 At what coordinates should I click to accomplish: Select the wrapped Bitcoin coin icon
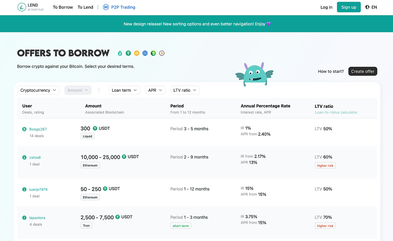tap(162, 53)
